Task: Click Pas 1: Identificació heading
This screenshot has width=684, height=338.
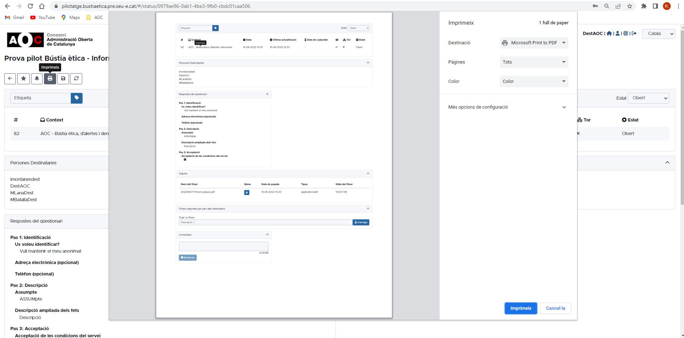Action: [x=30, y=238]
